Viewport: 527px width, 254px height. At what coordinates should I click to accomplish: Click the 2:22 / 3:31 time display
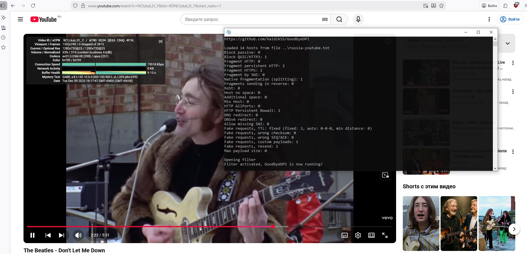pos(100,235)
